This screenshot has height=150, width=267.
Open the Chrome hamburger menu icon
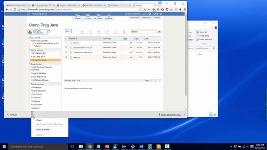[x=184, y=10]
